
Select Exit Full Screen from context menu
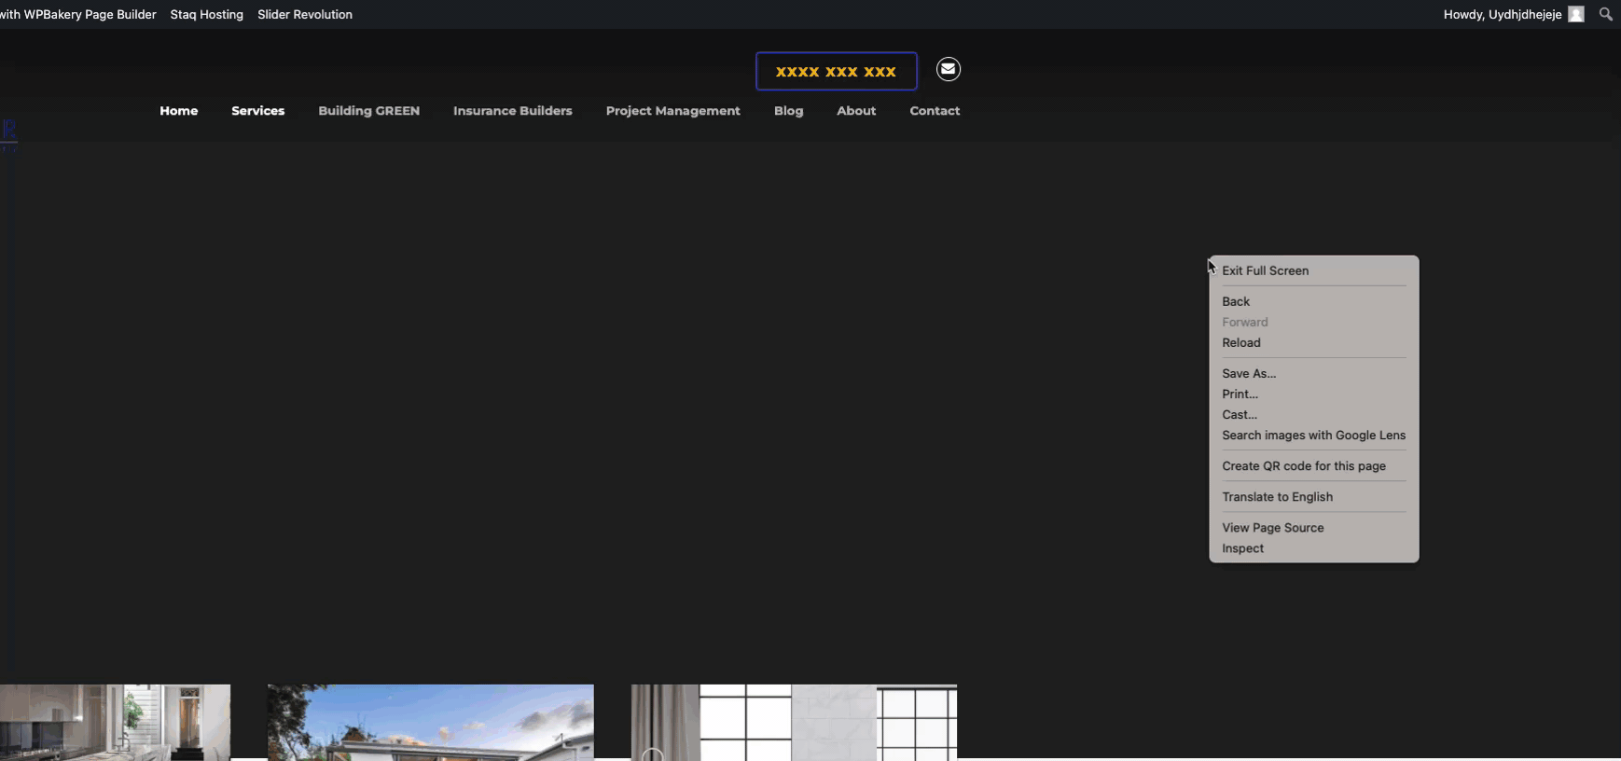pyautogui.click(x=1265, y=270)
